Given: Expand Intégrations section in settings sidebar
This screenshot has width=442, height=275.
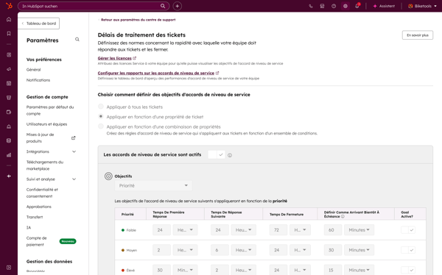Looking at the screenshot, I should click(74, 151).
